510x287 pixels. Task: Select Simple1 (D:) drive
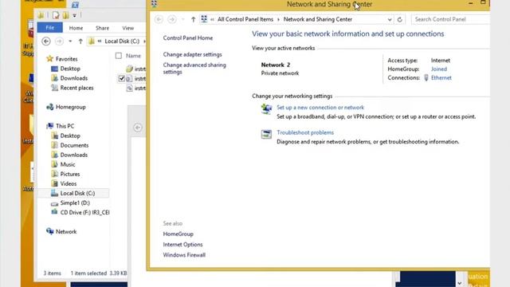point(75,202)
